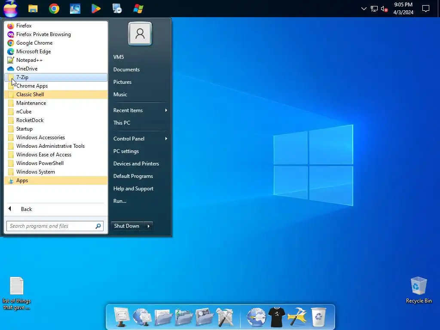Expand the Windows System folder
The height and width of the screenshot is (330, 440).
click(x=56, y=172)
